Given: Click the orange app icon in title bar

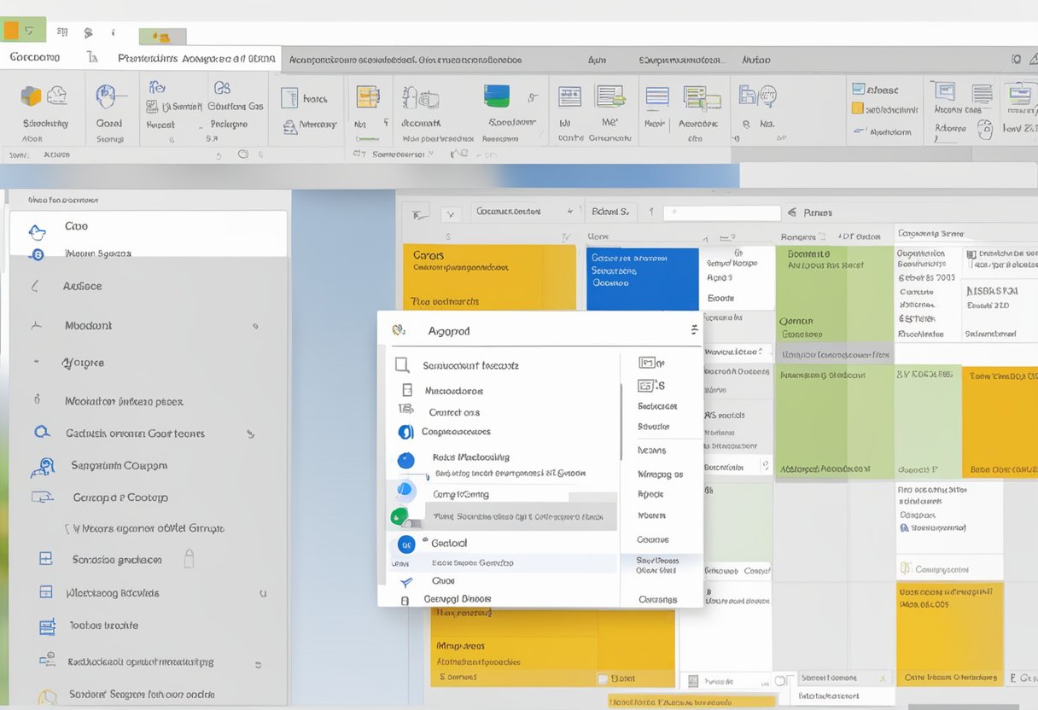Looking at the screenshot, I should (12, 32).
